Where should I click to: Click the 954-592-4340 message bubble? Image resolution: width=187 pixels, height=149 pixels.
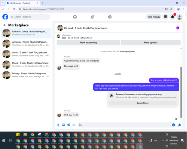[71, 115]
